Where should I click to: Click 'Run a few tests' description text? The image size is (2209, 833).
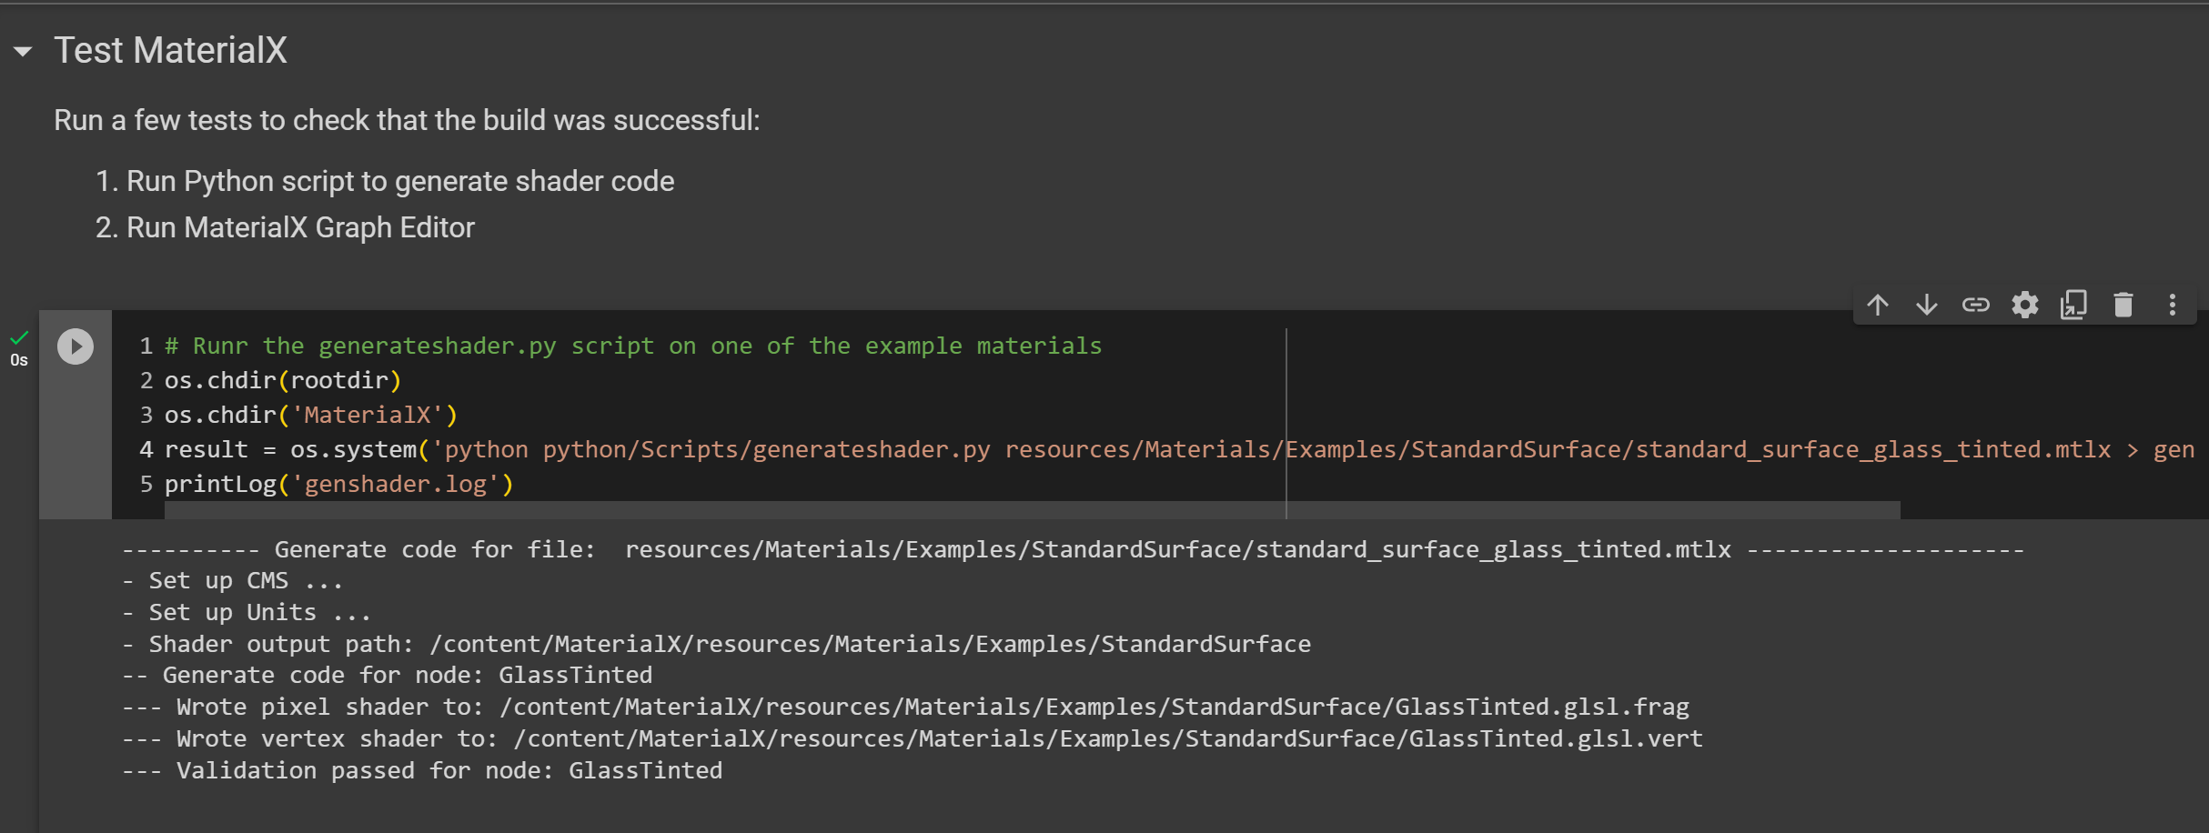[407, 120]
